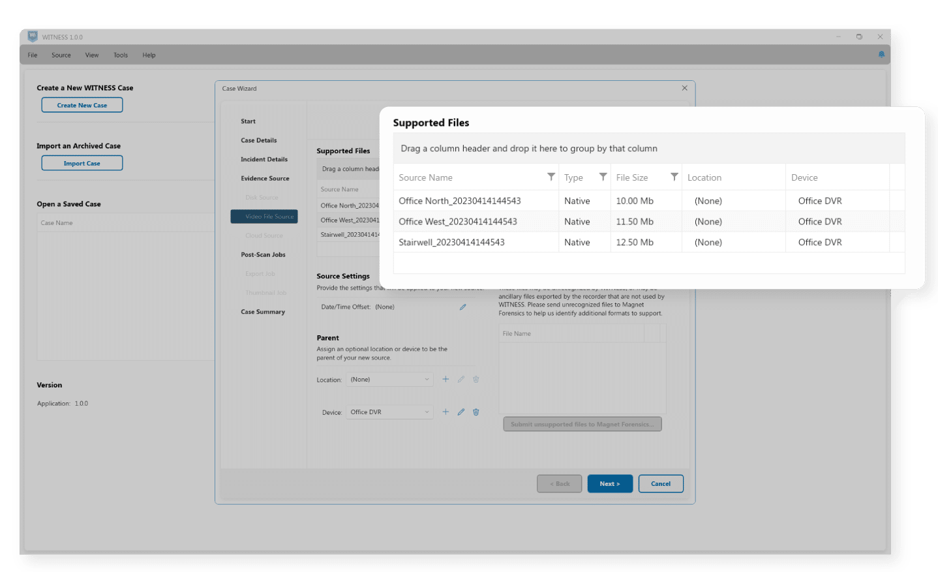Go to the Case Details wizard step
Screen dimensions: 938x574
259,140
